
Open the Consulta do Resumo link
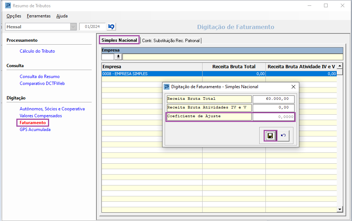[40, 77]
